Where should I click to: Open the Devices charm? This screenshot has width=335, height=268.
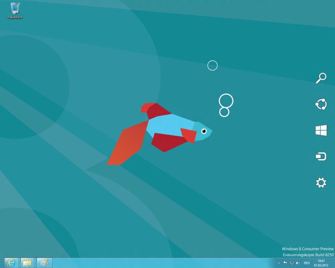[321, 157]
